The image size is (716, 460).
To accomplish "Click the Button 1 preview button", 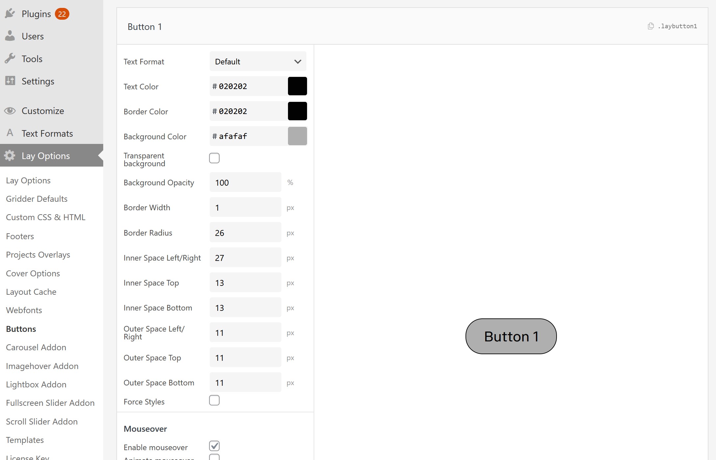I will click(x=511, y=336).
